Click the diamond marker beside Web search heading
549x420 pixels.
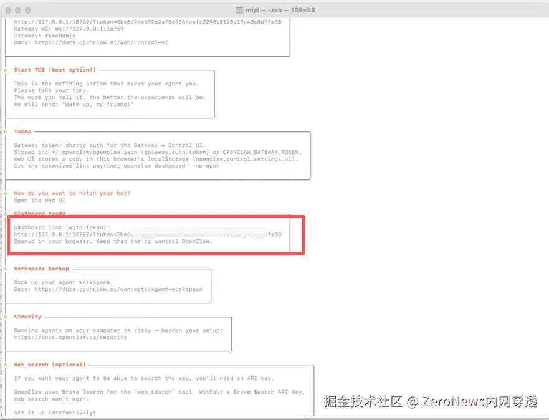[x=6, y=365]
